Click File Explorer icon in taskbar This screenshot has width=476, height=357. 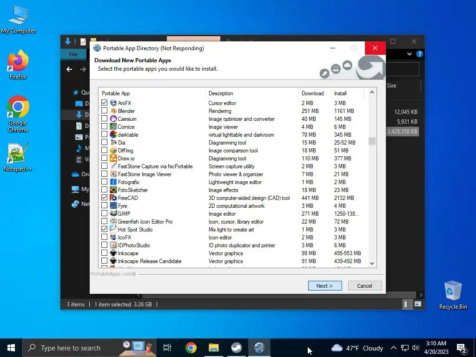pos(214,348)
